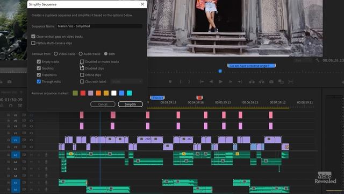Click the Mark In bracket icon
This screenshot has width=344, height=194.
181,81
